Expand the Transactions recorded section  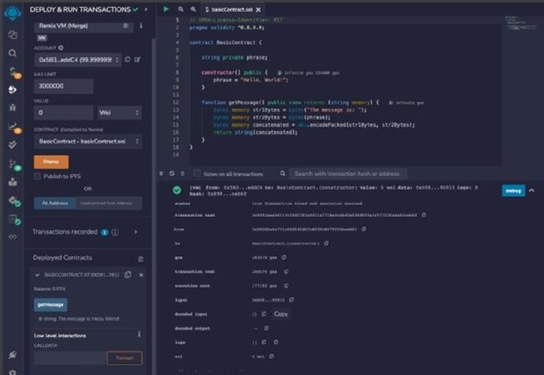tap(136, 232)
